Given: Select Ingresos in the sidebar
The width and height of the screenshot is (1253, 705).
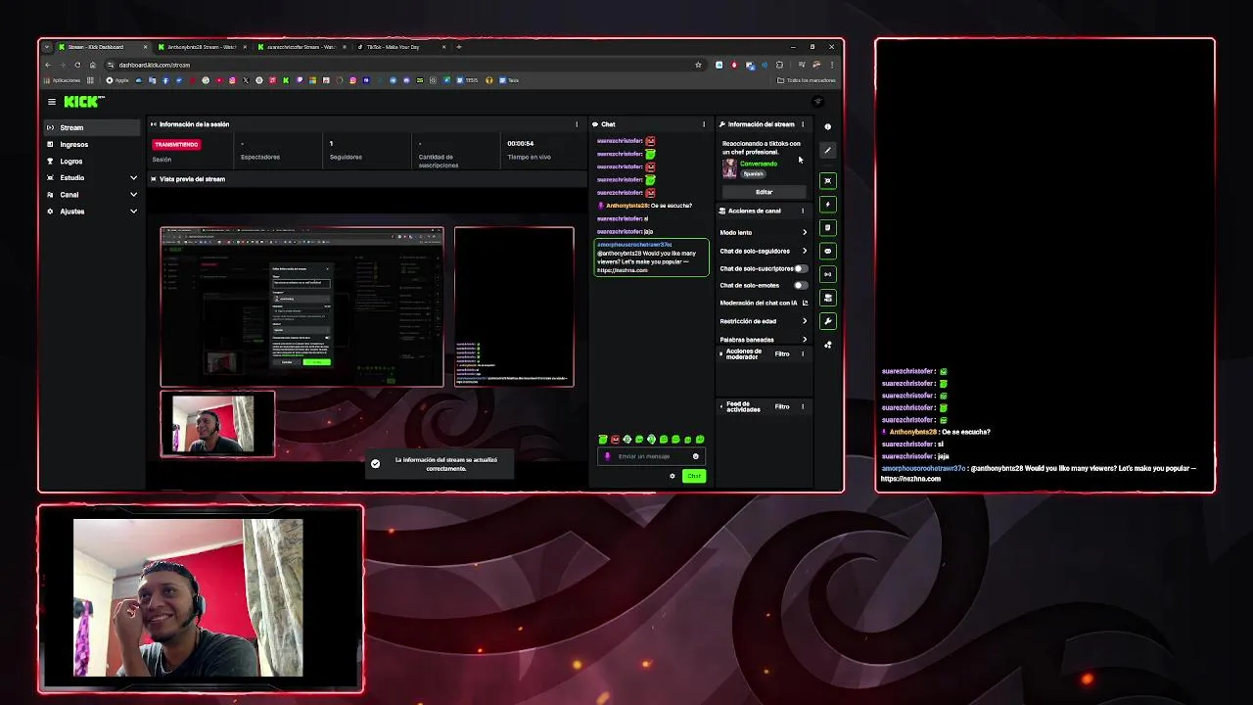Looking at the screenshot, I should tap(92, 145).
